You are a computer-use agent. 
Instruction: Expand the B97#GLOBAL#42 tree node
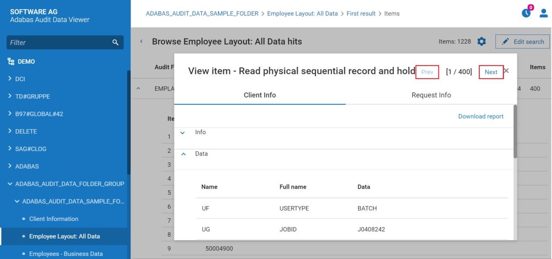(10, 114)
